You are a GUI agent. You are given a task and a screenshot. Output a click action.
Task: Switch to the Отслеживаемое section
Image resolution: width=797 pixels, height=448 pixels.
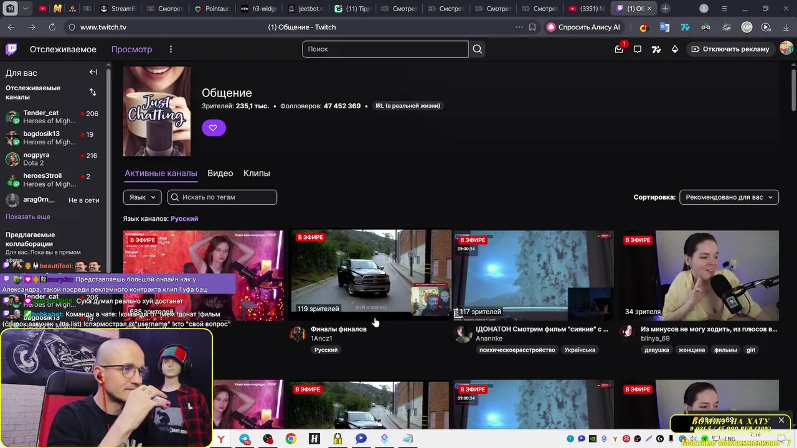[x=63, y=49]
